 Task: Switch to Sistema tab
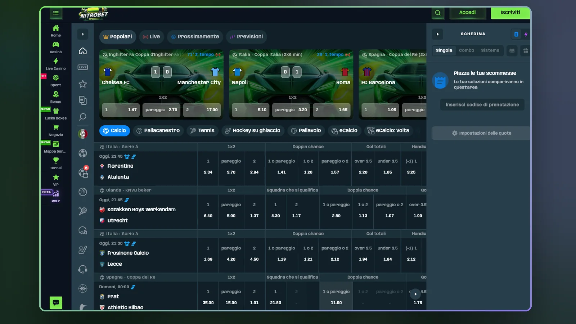click(x=490, y=50)
